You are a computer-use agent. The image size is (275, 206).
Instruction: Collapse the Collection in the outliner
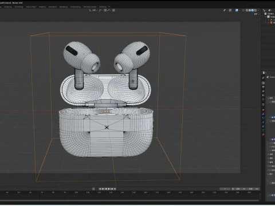pyautogui.click(x=265, y=17)
